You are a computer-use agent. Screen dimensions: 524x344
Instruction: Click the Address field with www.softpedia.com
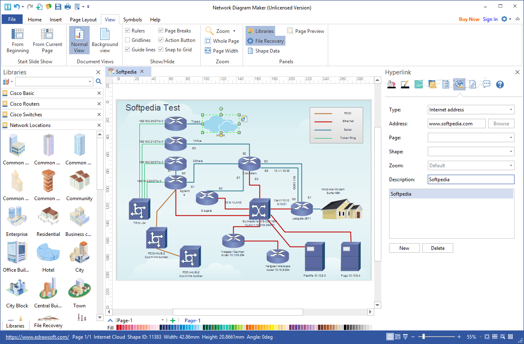(x=457, y=124)
